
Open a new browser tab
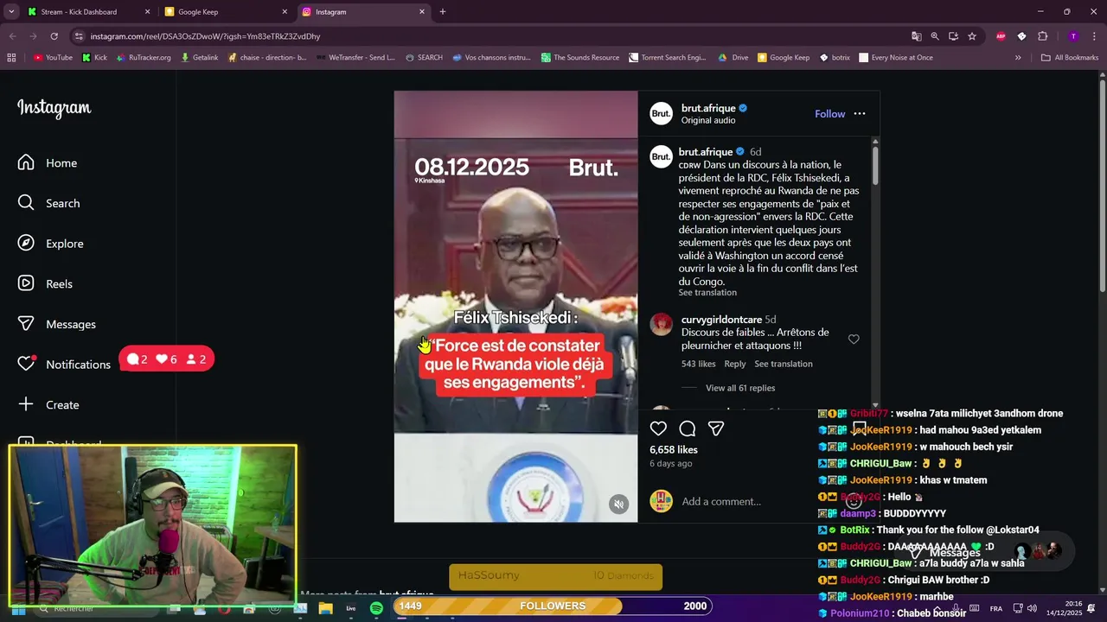tap(443, 12)
